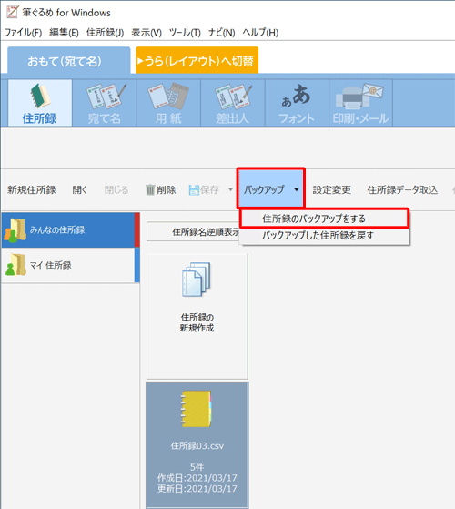455x509 pixels.
Task: Open the フォント font icon
Action: [x=297, y=103]
